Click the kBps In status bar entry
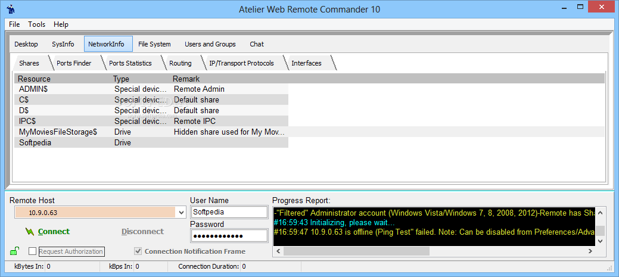The width and height of the screenshot is (619, 277). point(124,266)
